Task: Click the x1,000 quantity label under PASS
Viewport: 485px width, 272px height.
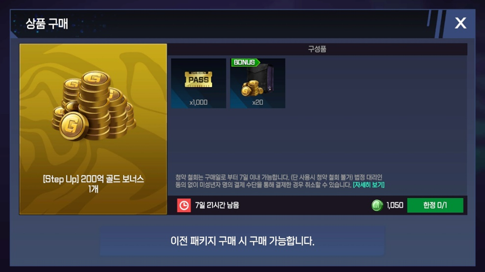Action: pyautogui.click(x=199, y=102)
